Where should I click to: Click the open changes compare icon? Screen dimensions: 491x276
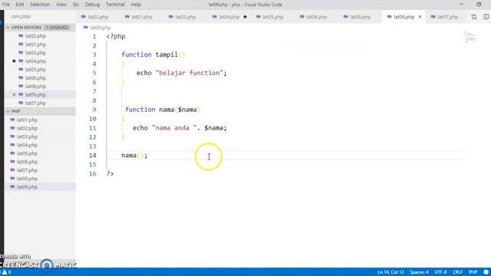tap(474, 17)
